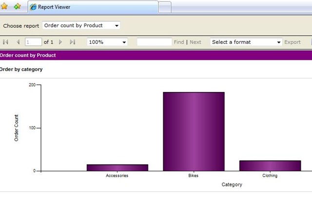Click the current page number field
The image size is (312, 205).
(33, 42)
